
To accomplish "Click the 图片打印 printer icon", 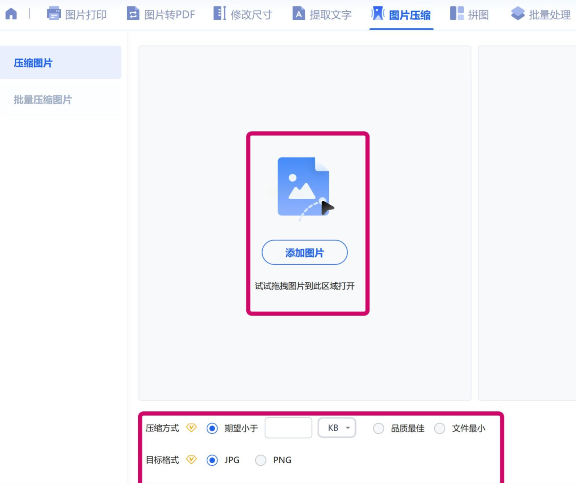I will [54, 13].
